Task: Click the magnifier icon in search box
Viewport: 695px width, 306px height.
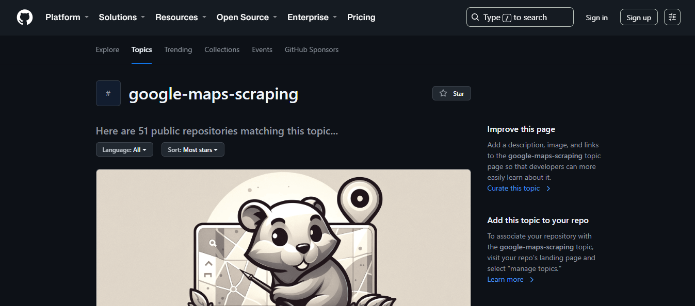Action: [x=475, y=17]
